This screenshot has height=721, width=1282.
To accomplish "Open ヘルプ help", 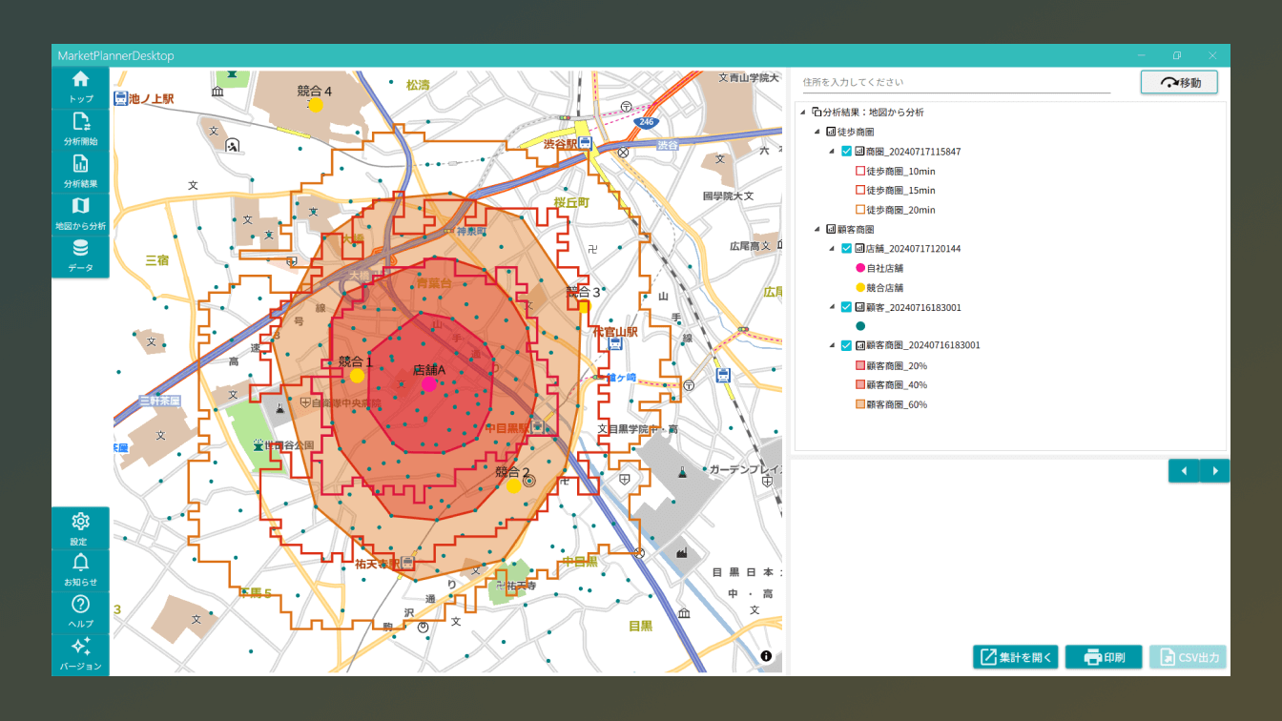I will 80,612.
